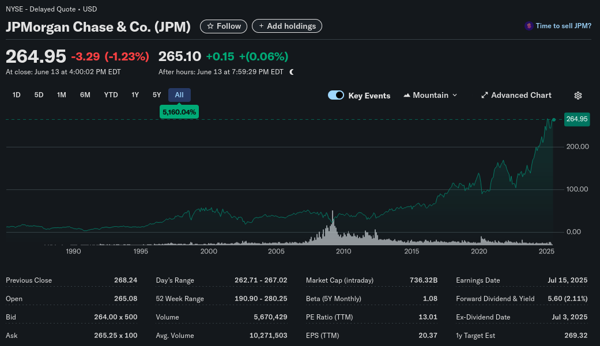Click the after hours price 265.10
Screen dimensions: 600x346
pyautogui.click(x=179, y=56)
